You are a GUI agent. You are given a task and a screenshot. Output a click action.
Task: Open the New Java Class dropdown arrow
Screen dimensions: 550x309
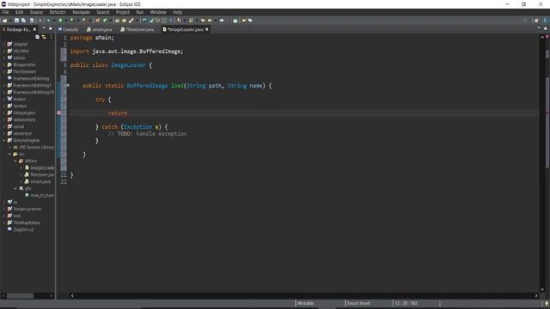point(110,21)
